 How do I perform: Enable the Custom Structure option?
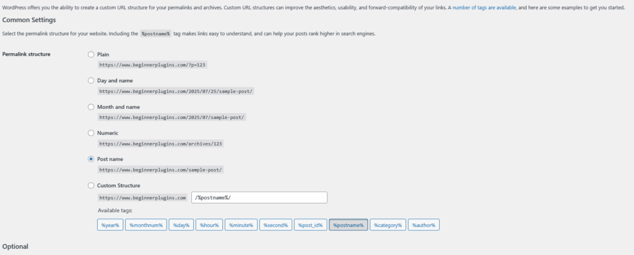click(91, 186)
